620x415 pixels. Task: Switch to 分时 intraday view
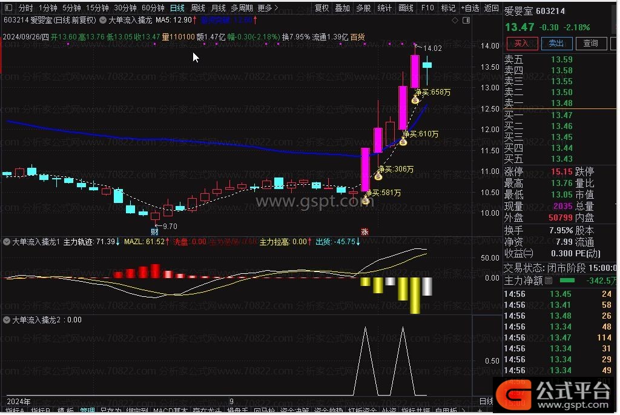25,8
